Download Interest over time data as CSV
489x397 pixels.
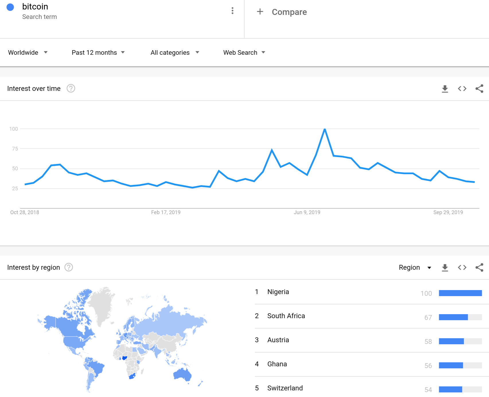[x=445, y=89]
